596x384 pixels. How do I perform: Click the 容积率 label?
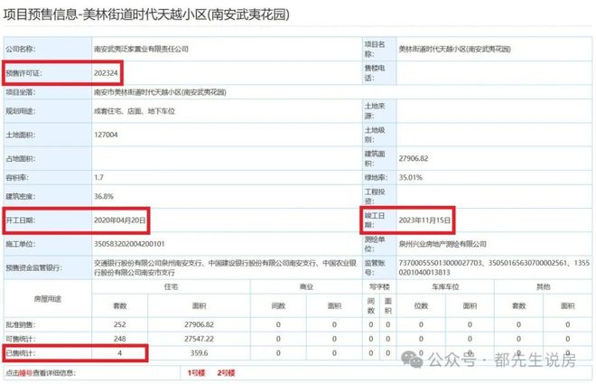click(x=17, y=178)
